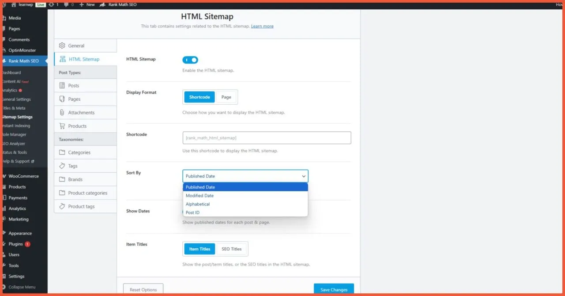
Task: Open the General sitemap settings icon
Action: pyautogui.click(x=62, y=46)
